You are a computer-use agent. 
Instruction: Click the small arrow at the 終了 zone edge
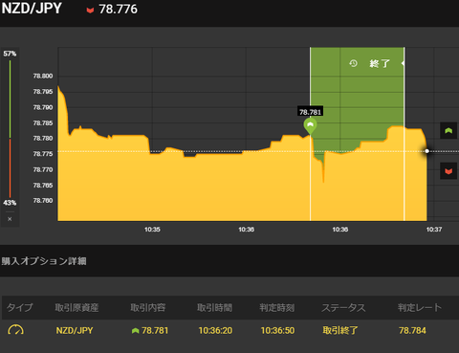(403, 63)
